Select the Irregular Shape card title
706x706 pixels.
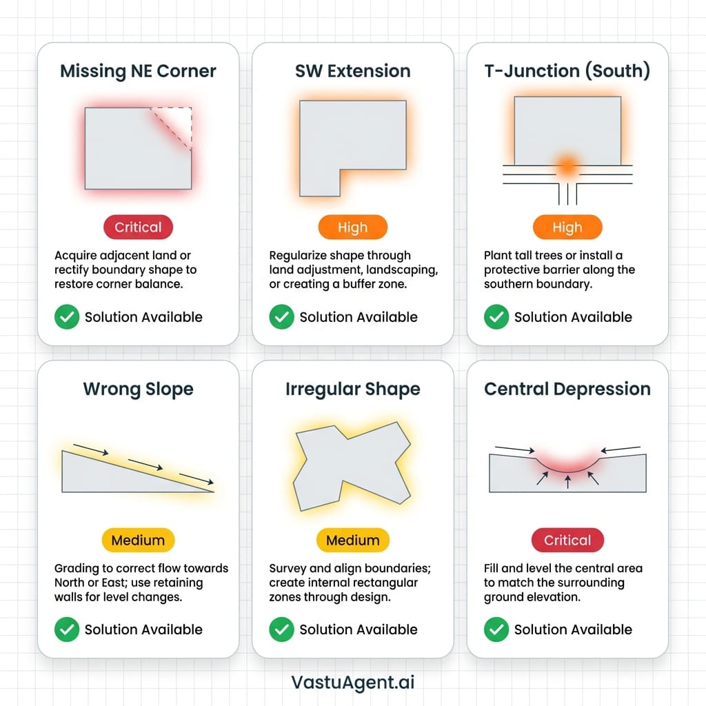pyautogui.click(x=353, y=389)
